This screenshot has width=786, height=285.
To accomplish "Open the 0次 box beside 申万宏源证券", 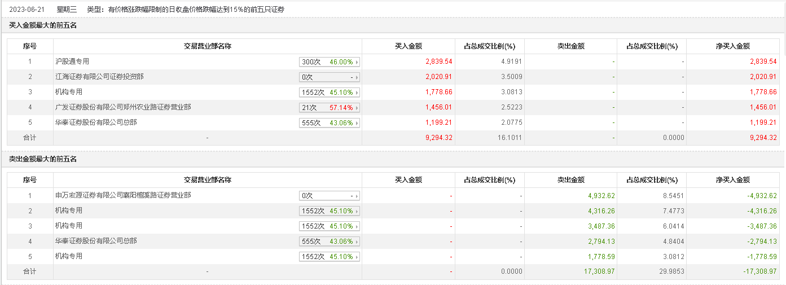I will coord(330,196).
